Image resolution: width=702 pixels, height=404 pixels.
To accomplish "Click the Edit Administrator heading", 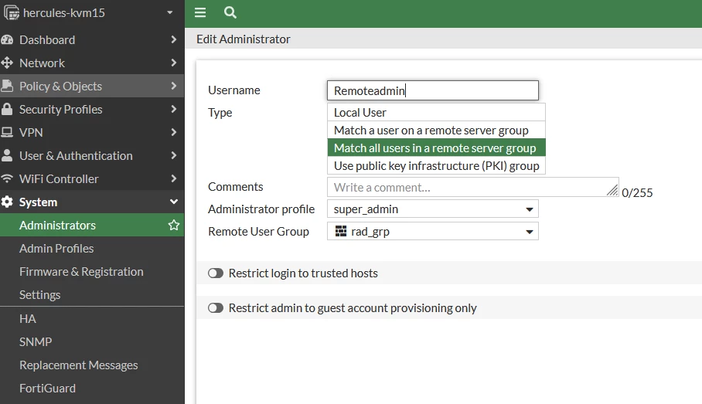I will point(243,39).
